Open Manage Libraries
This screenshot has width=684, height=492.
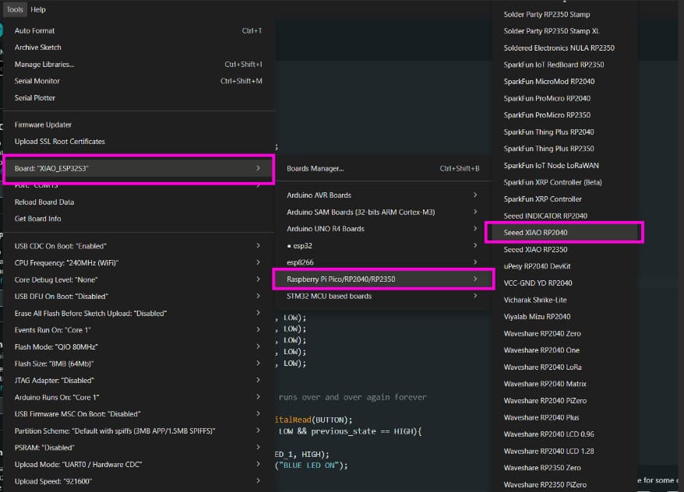[x=44, y=64]
